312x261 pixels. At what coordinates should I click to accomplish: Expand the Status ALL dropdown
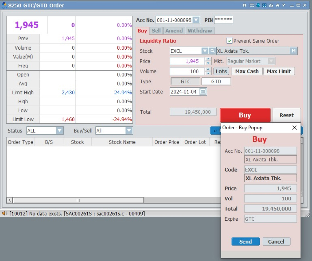(x=59, y=131)
